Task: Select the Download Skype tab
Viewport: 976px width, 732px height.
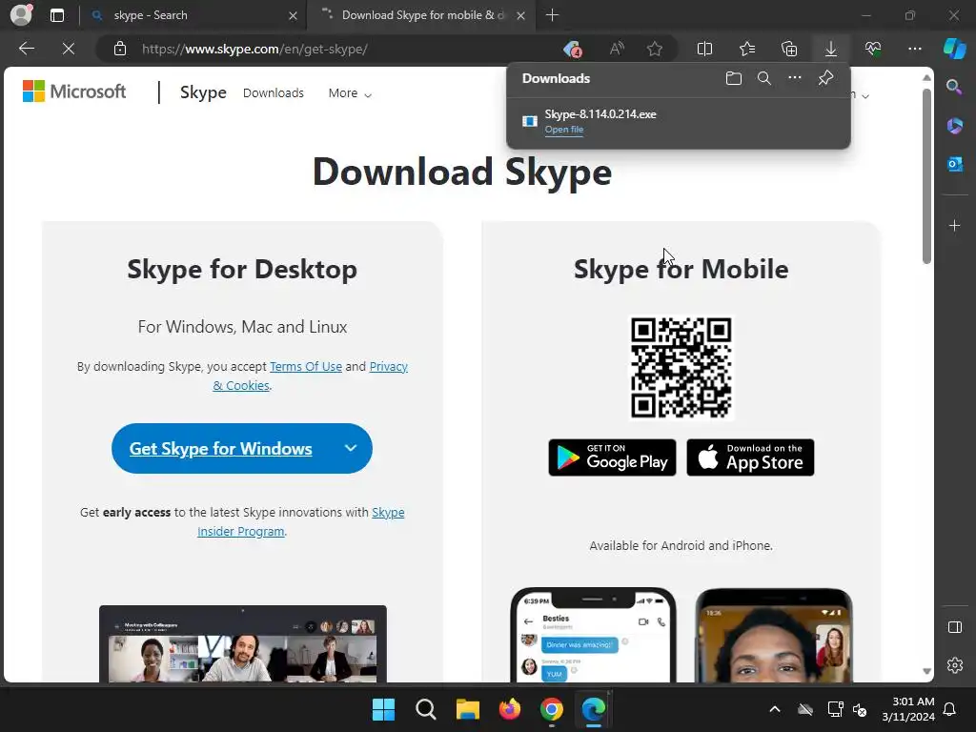Action: click(x=419, y=15)
